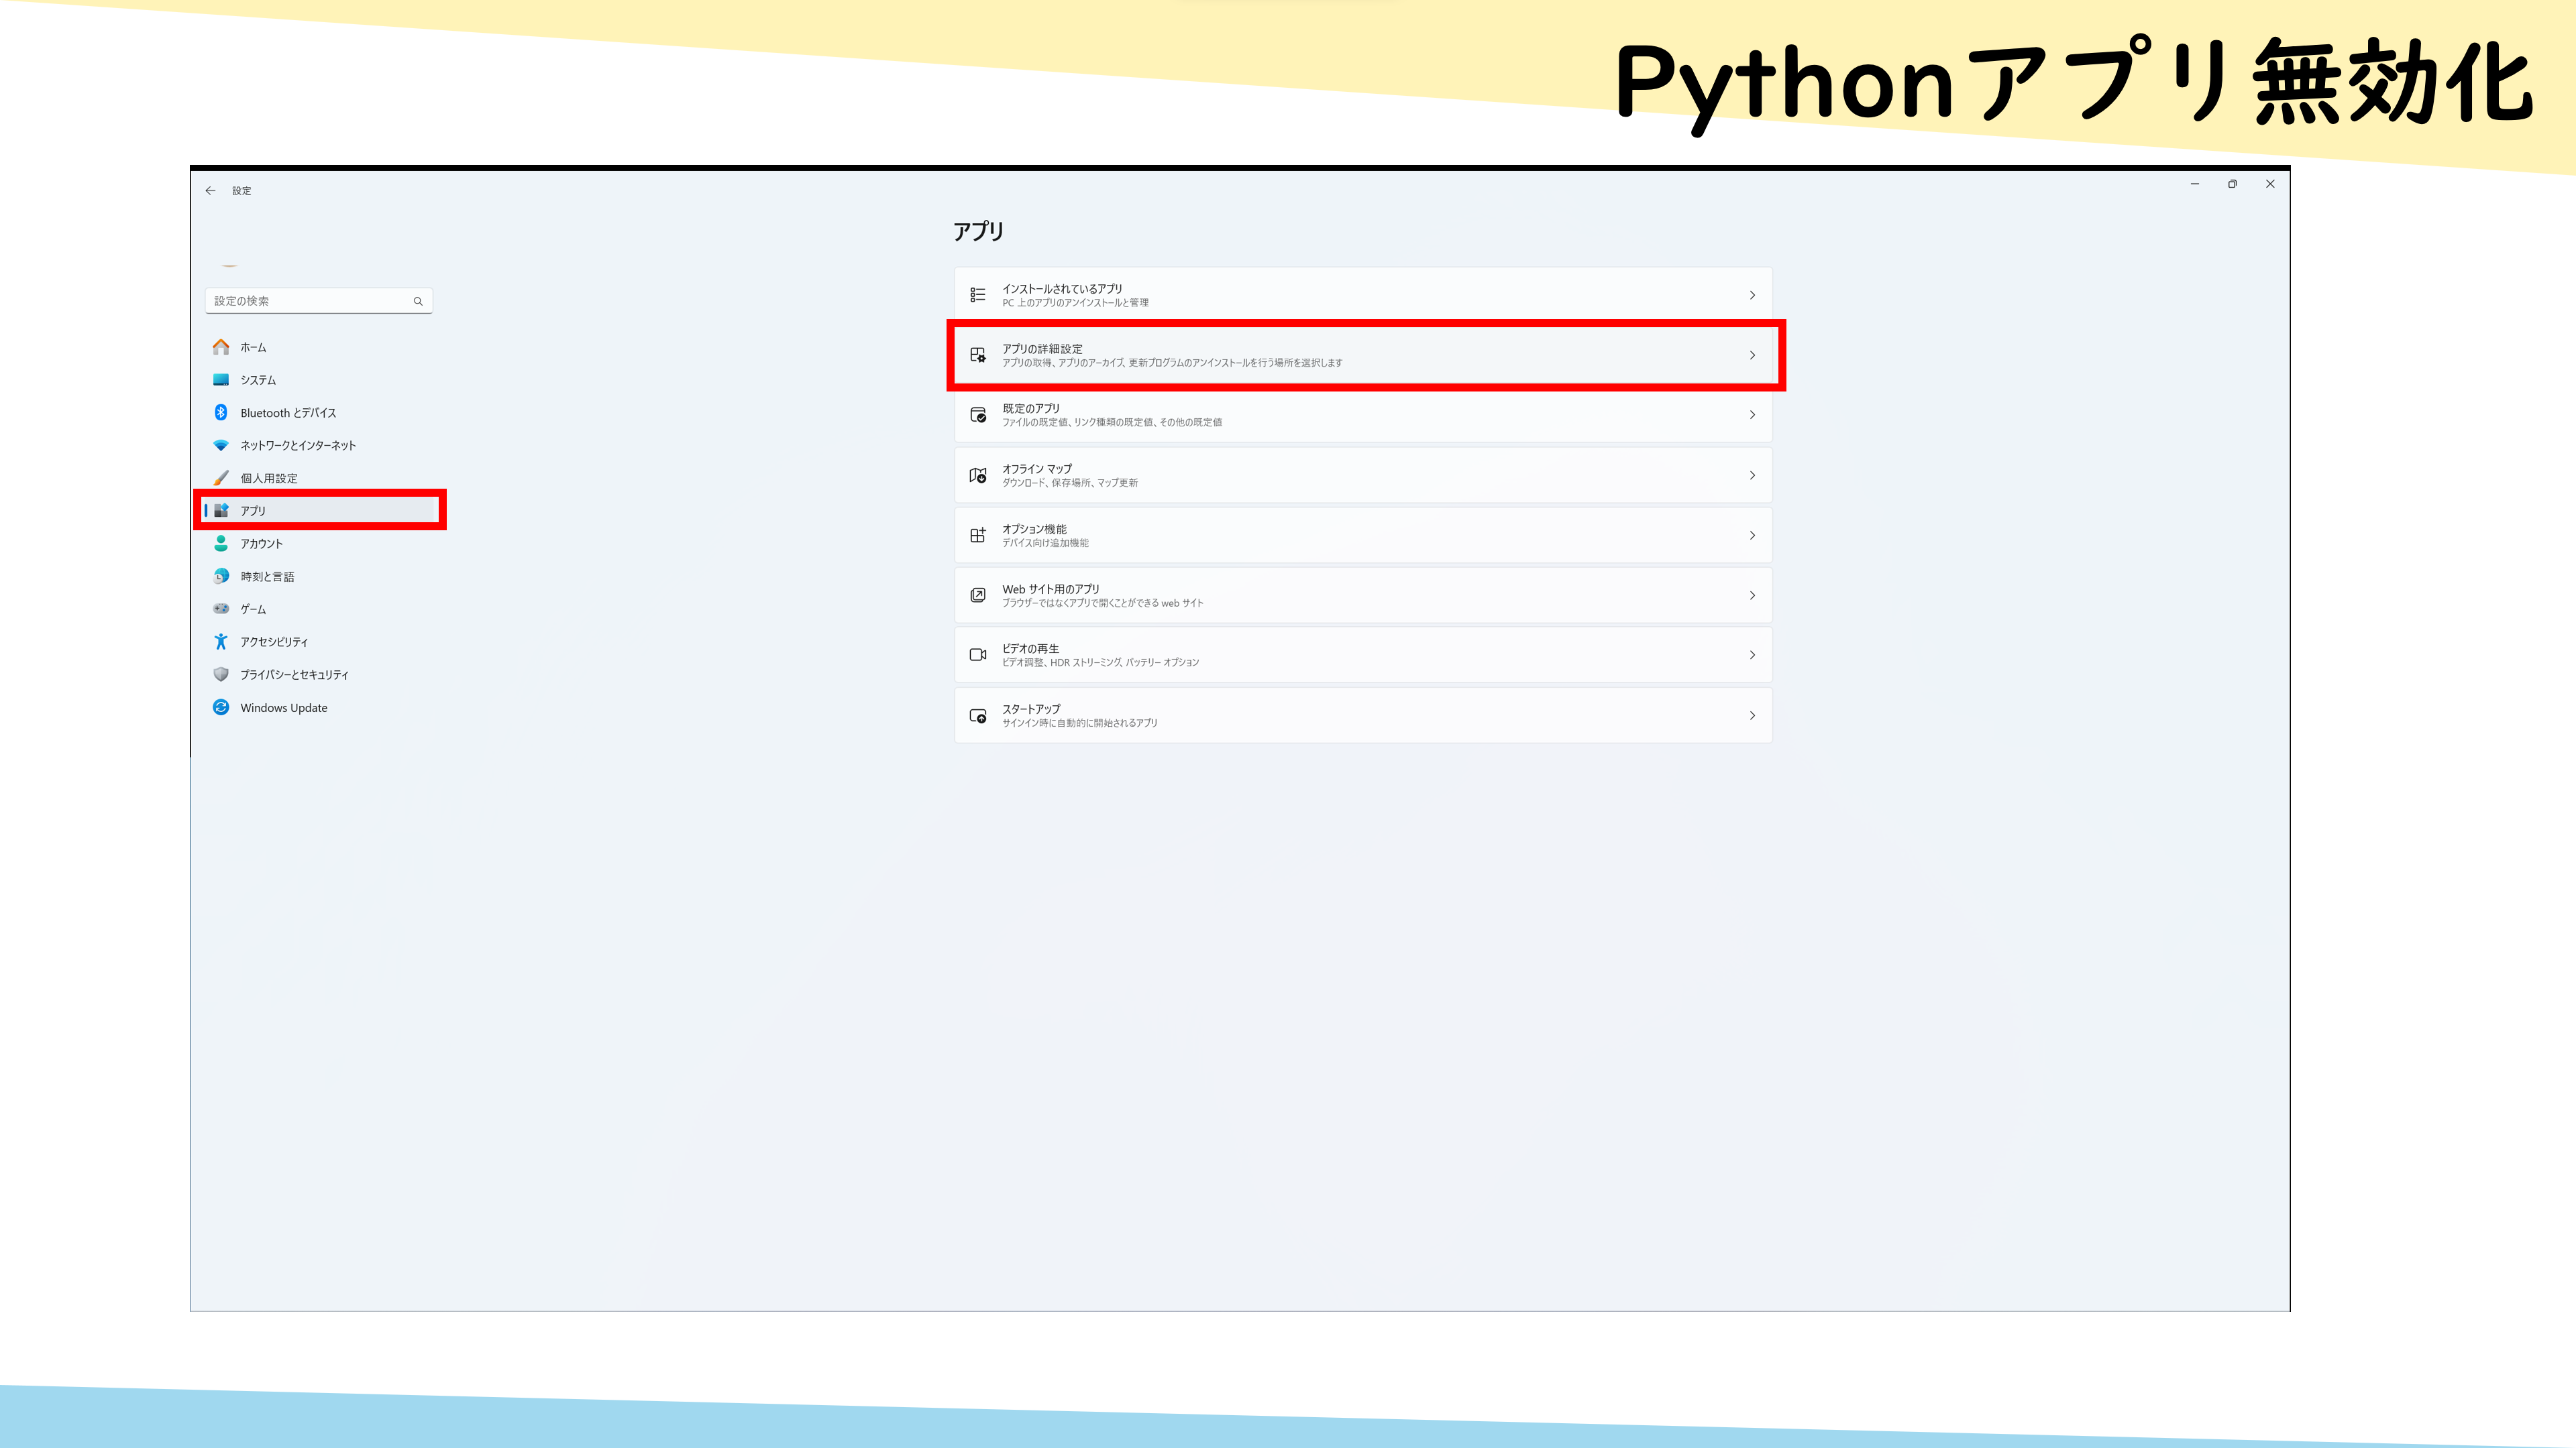This screenshot has width=2576, height=1448.
Task: Open アプリの詳細設定
Action: pos(1363,355)
